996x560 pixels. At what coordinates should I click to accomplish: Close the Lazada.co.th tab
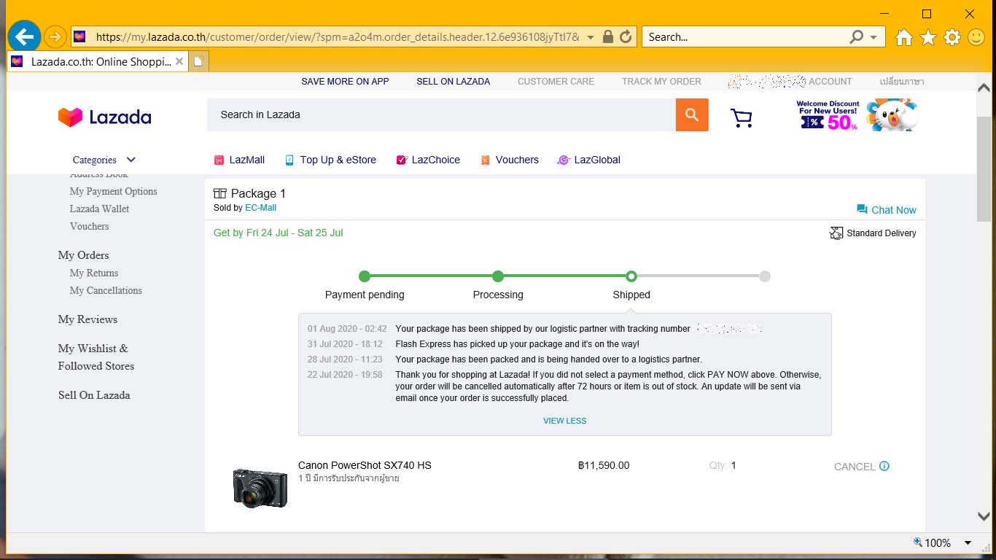179,61
